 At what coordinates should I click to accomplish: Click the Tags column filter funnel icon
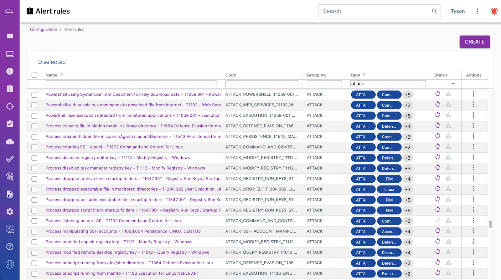[364, 75]
